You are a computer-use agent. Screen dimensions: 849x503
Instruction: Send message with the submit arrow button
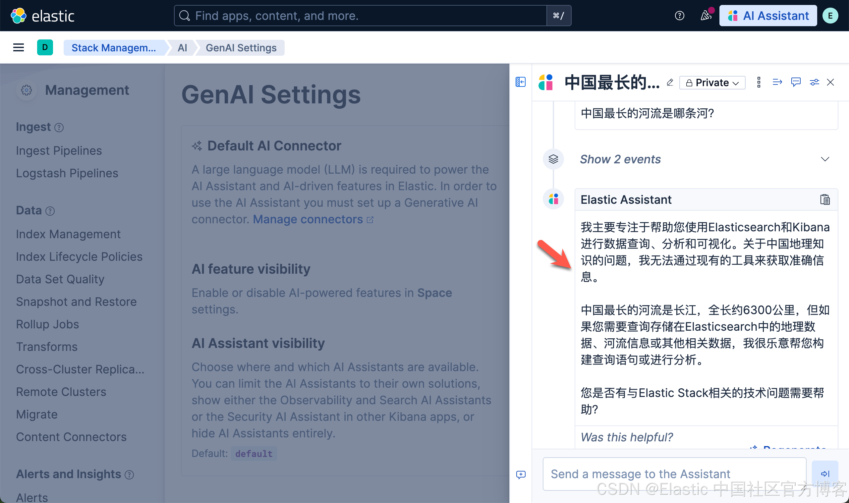824,474
